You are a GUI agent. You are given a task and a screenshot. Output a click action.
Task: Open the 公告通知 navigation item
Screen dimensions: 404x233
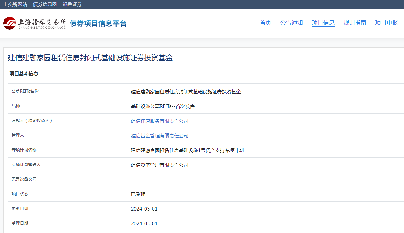click(x=291, y=23)
